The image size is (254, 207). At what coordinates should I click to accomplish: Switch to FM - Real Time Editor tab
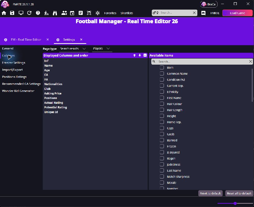(26, 40)
